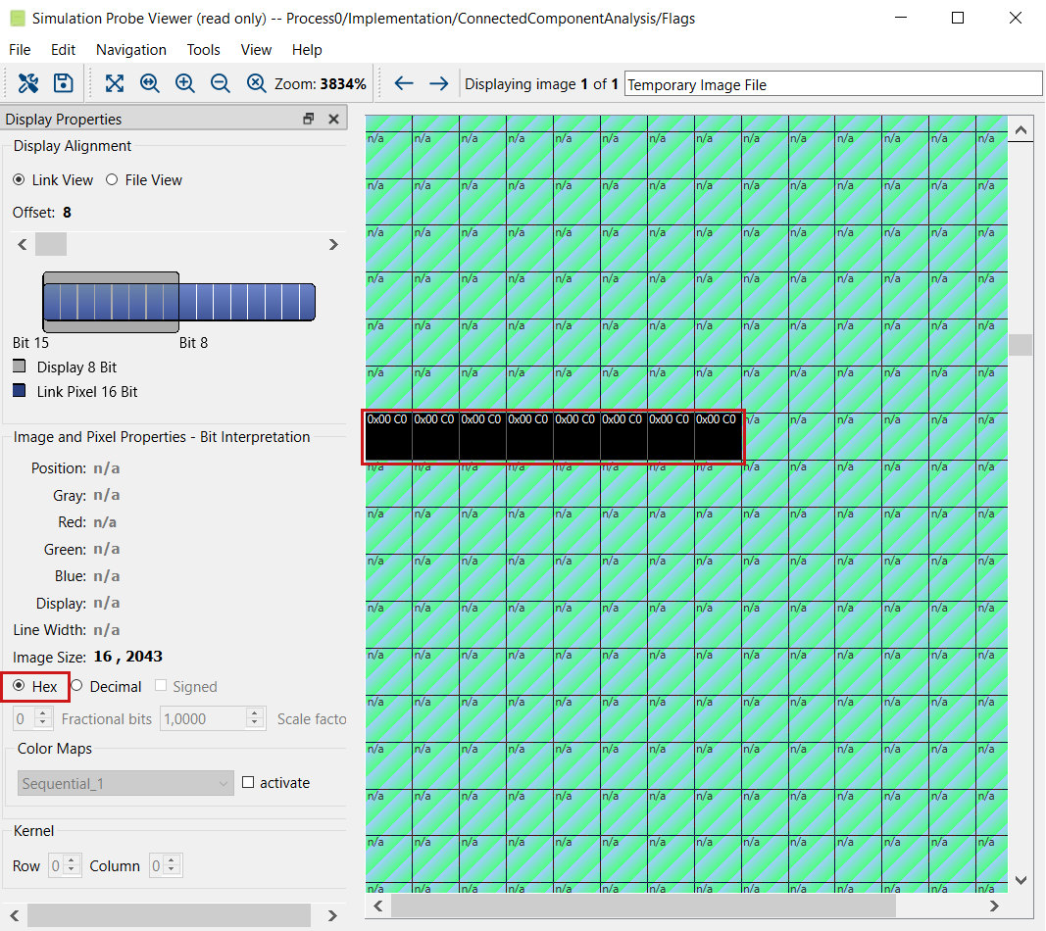
Task: Increase the Fractional bits value
Action: pos(41,712)
